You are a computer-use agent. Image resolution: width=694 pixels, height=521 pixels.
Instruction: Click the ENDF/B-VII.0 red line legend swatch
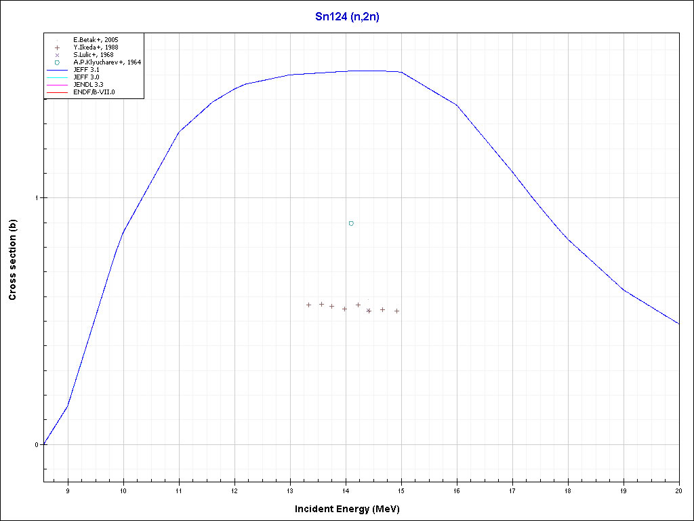(58, 92)
